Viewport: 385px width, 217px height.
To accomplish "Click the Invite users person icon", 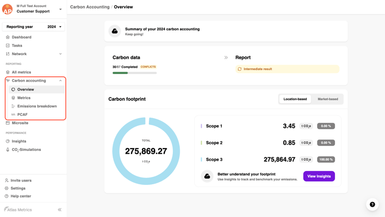I will tap(7, 180).
